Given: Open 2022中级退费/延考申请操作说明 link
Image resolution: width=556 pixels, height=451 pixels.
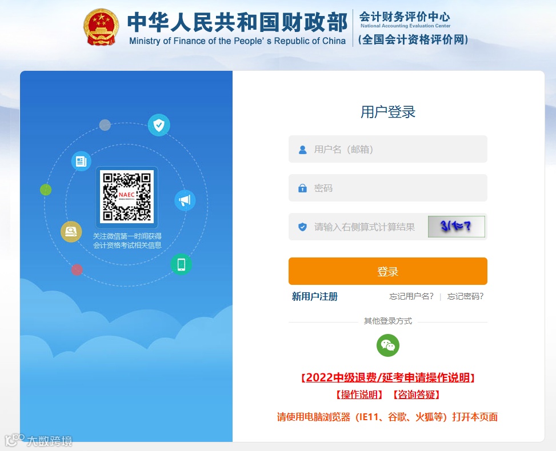Looking at the screenshot, I should coord(387,378).
